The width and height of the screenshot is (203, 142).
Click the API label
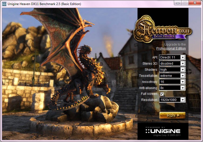(x=155, y=57)
